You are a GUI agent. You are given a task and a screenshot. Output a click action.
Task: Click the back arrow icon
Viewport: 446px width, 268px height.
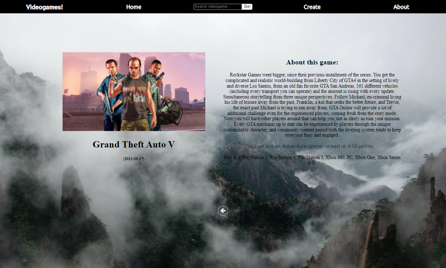tap(223, 211)
